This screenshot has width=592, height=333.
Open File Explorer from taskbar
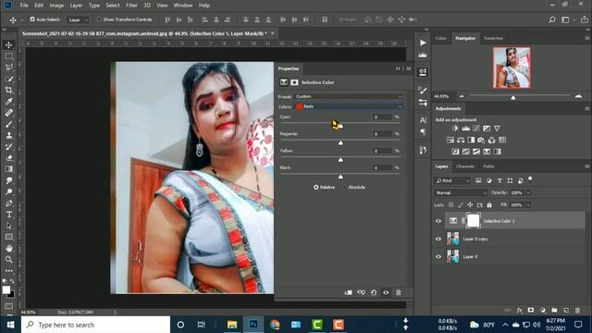click(232, 325)
